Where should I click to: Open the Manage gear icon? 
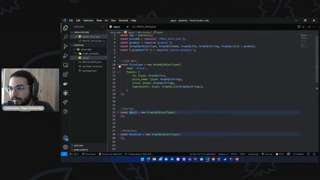pos(65,147)
